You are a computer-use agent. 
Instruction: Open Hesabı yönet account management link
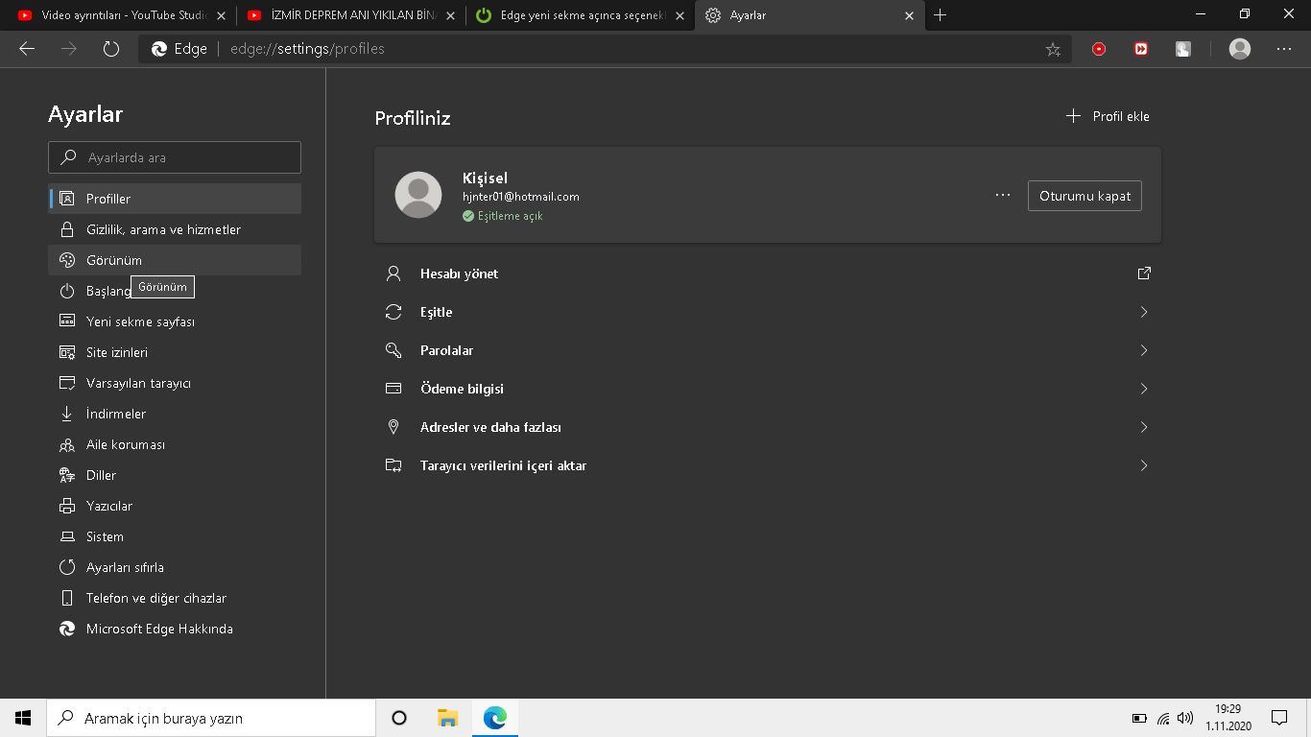tap(768, 273)
